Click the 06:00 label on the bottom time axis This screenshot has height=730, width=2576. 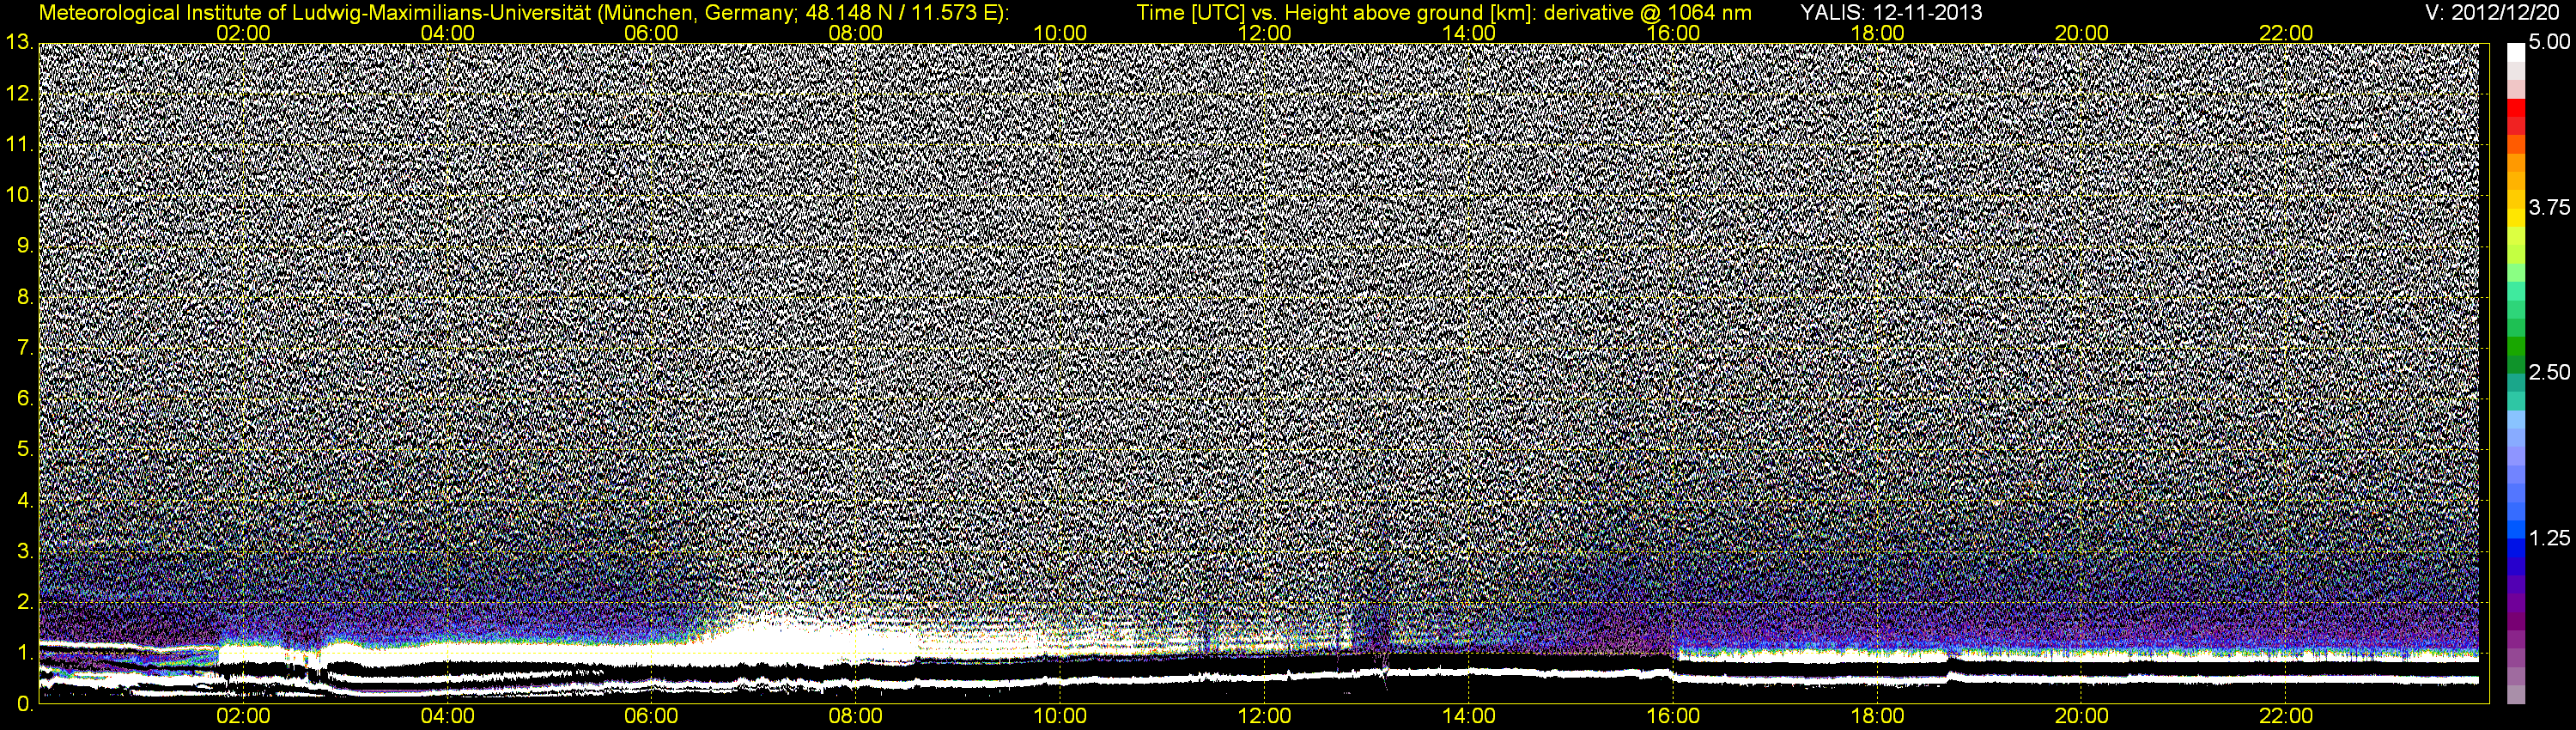tap(651, 717)
